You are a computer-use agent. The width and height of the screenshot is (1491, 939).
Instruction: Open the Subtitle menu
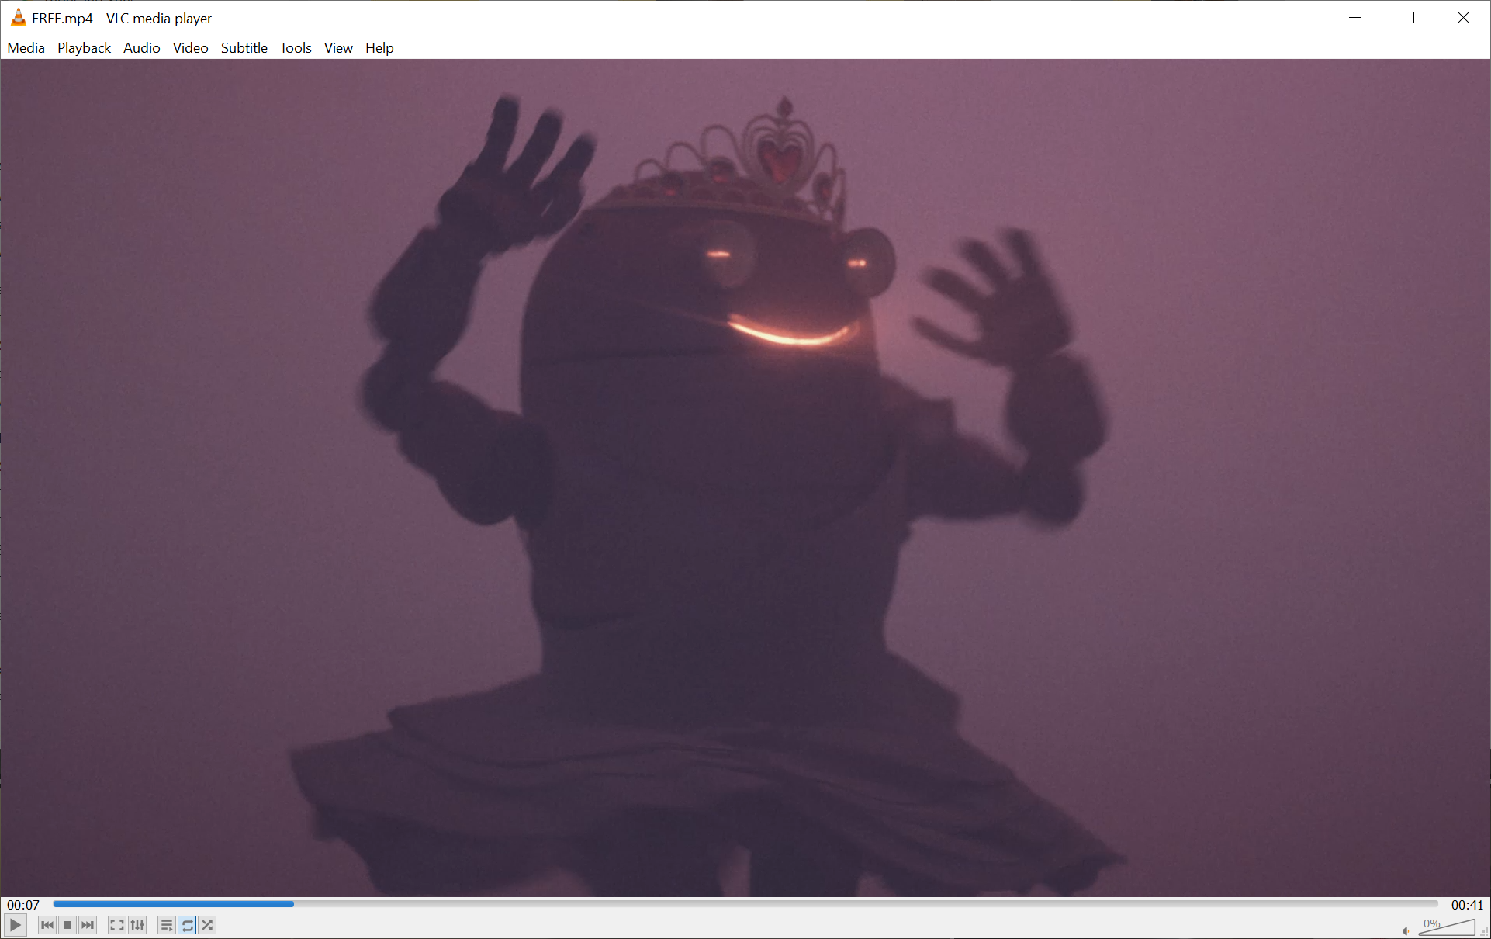pyautogui.click(x=244, y=48)
